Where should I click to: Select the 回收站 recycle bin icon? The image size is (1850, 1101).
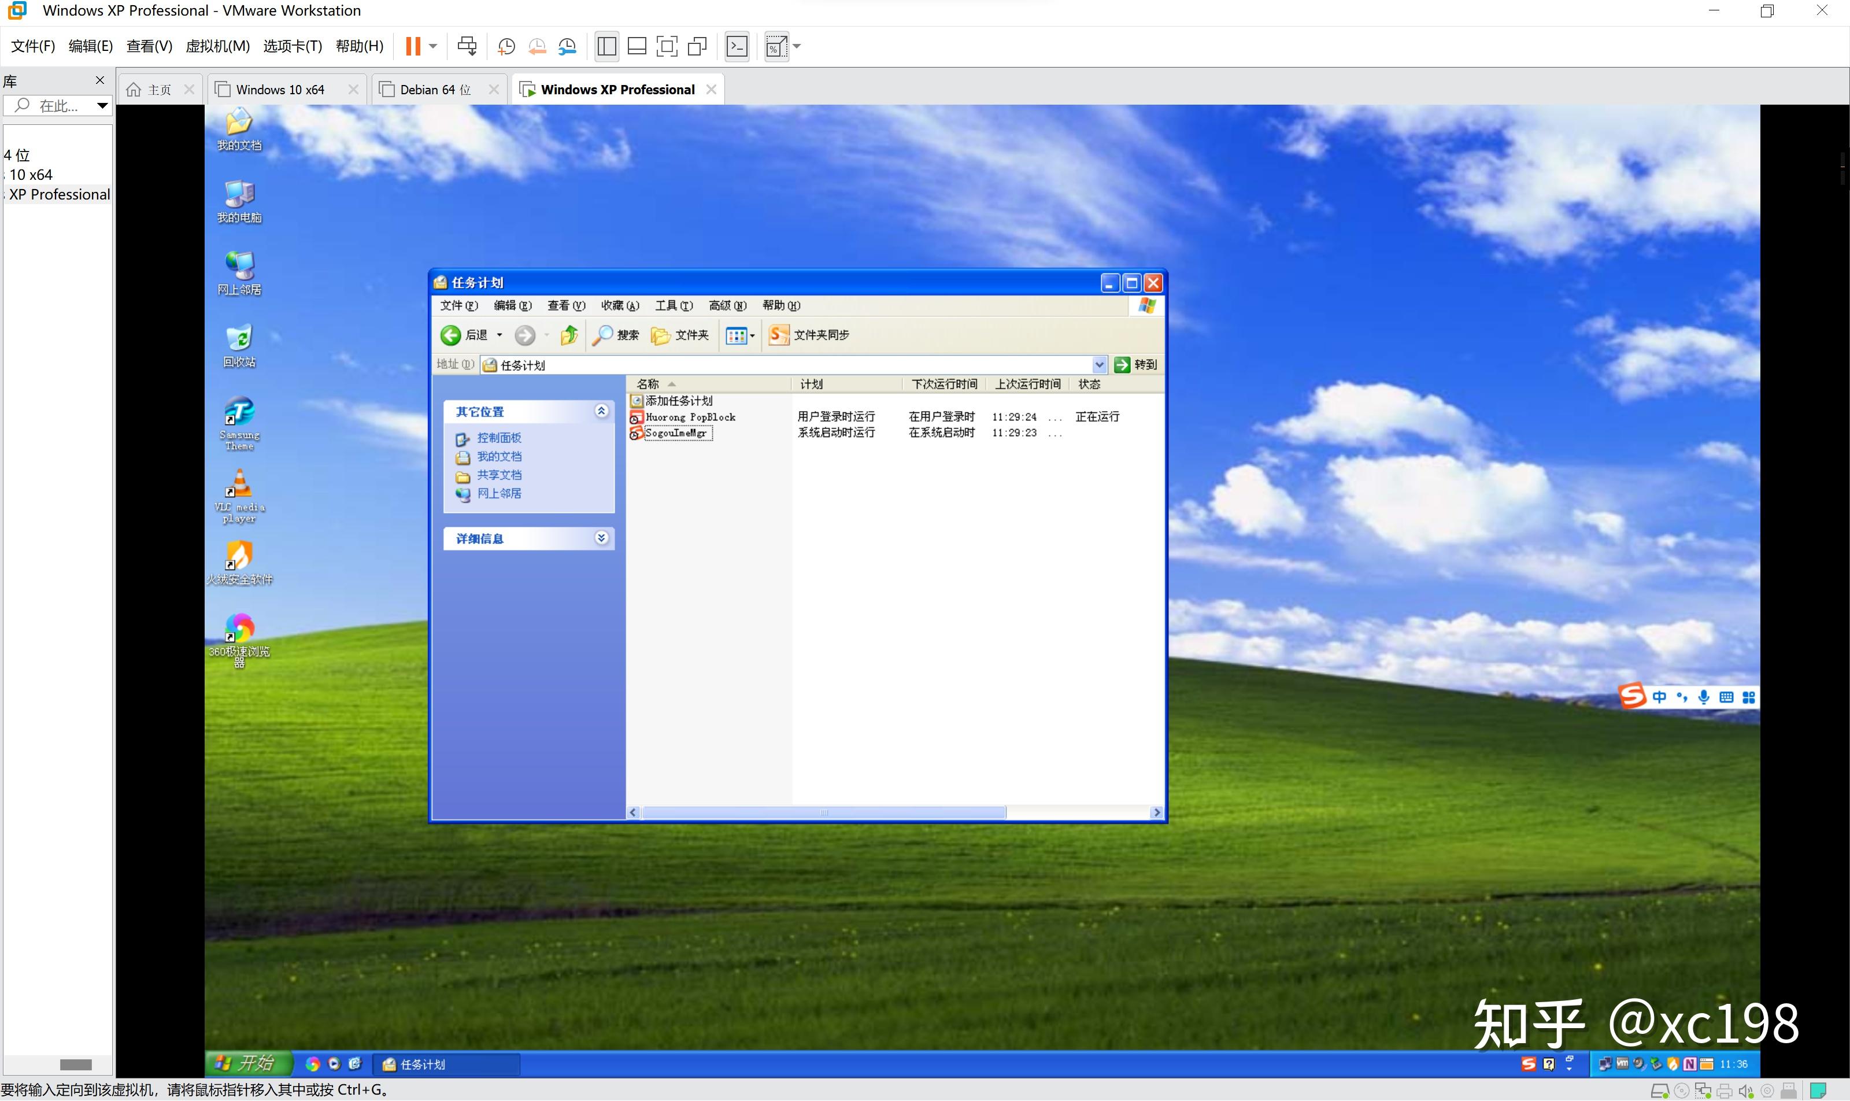tap(239, 346)
